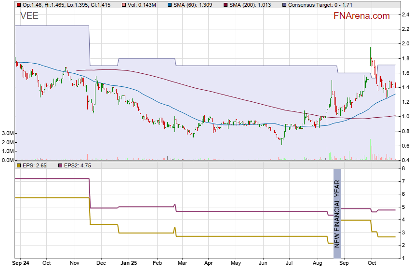This screenshot has width=414, height=273.
Task: Click the 2.4 price axis label
Action: (x=406, y=14)
